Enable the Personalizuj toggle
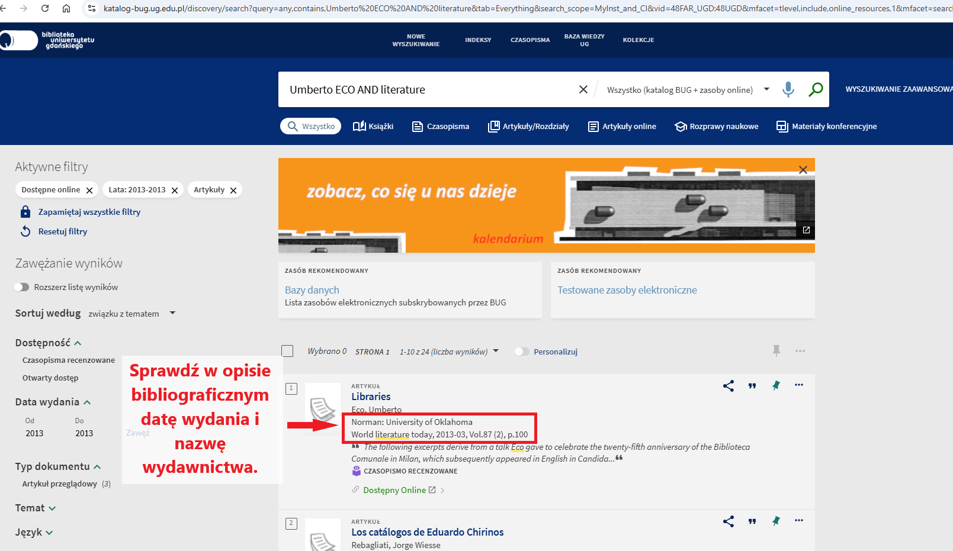The height and width of the screenshot is (551, 953). (521, 352)
